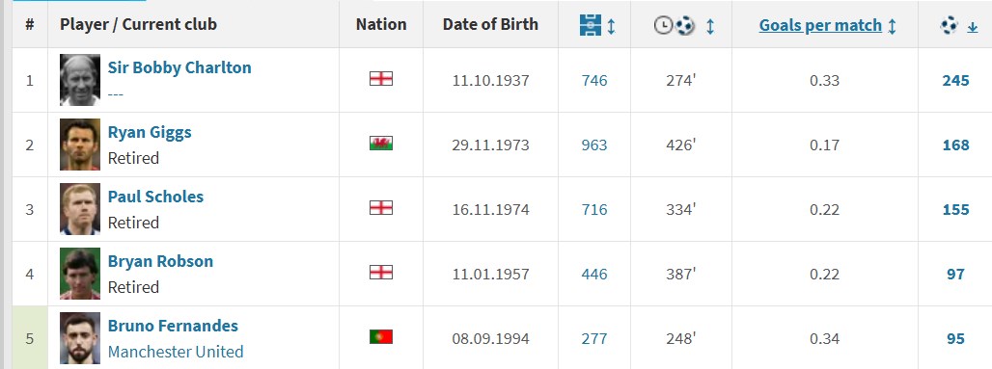The image size is (992, 369).
Task: View Bruno Fernandes' 95 goals
Action: [x=955, y=339]
